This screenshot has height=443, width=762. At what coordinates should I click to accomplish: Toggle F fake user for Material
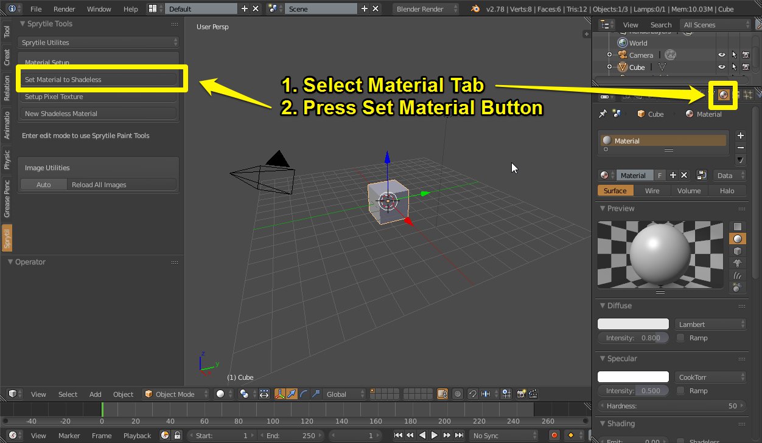[660, 175]
